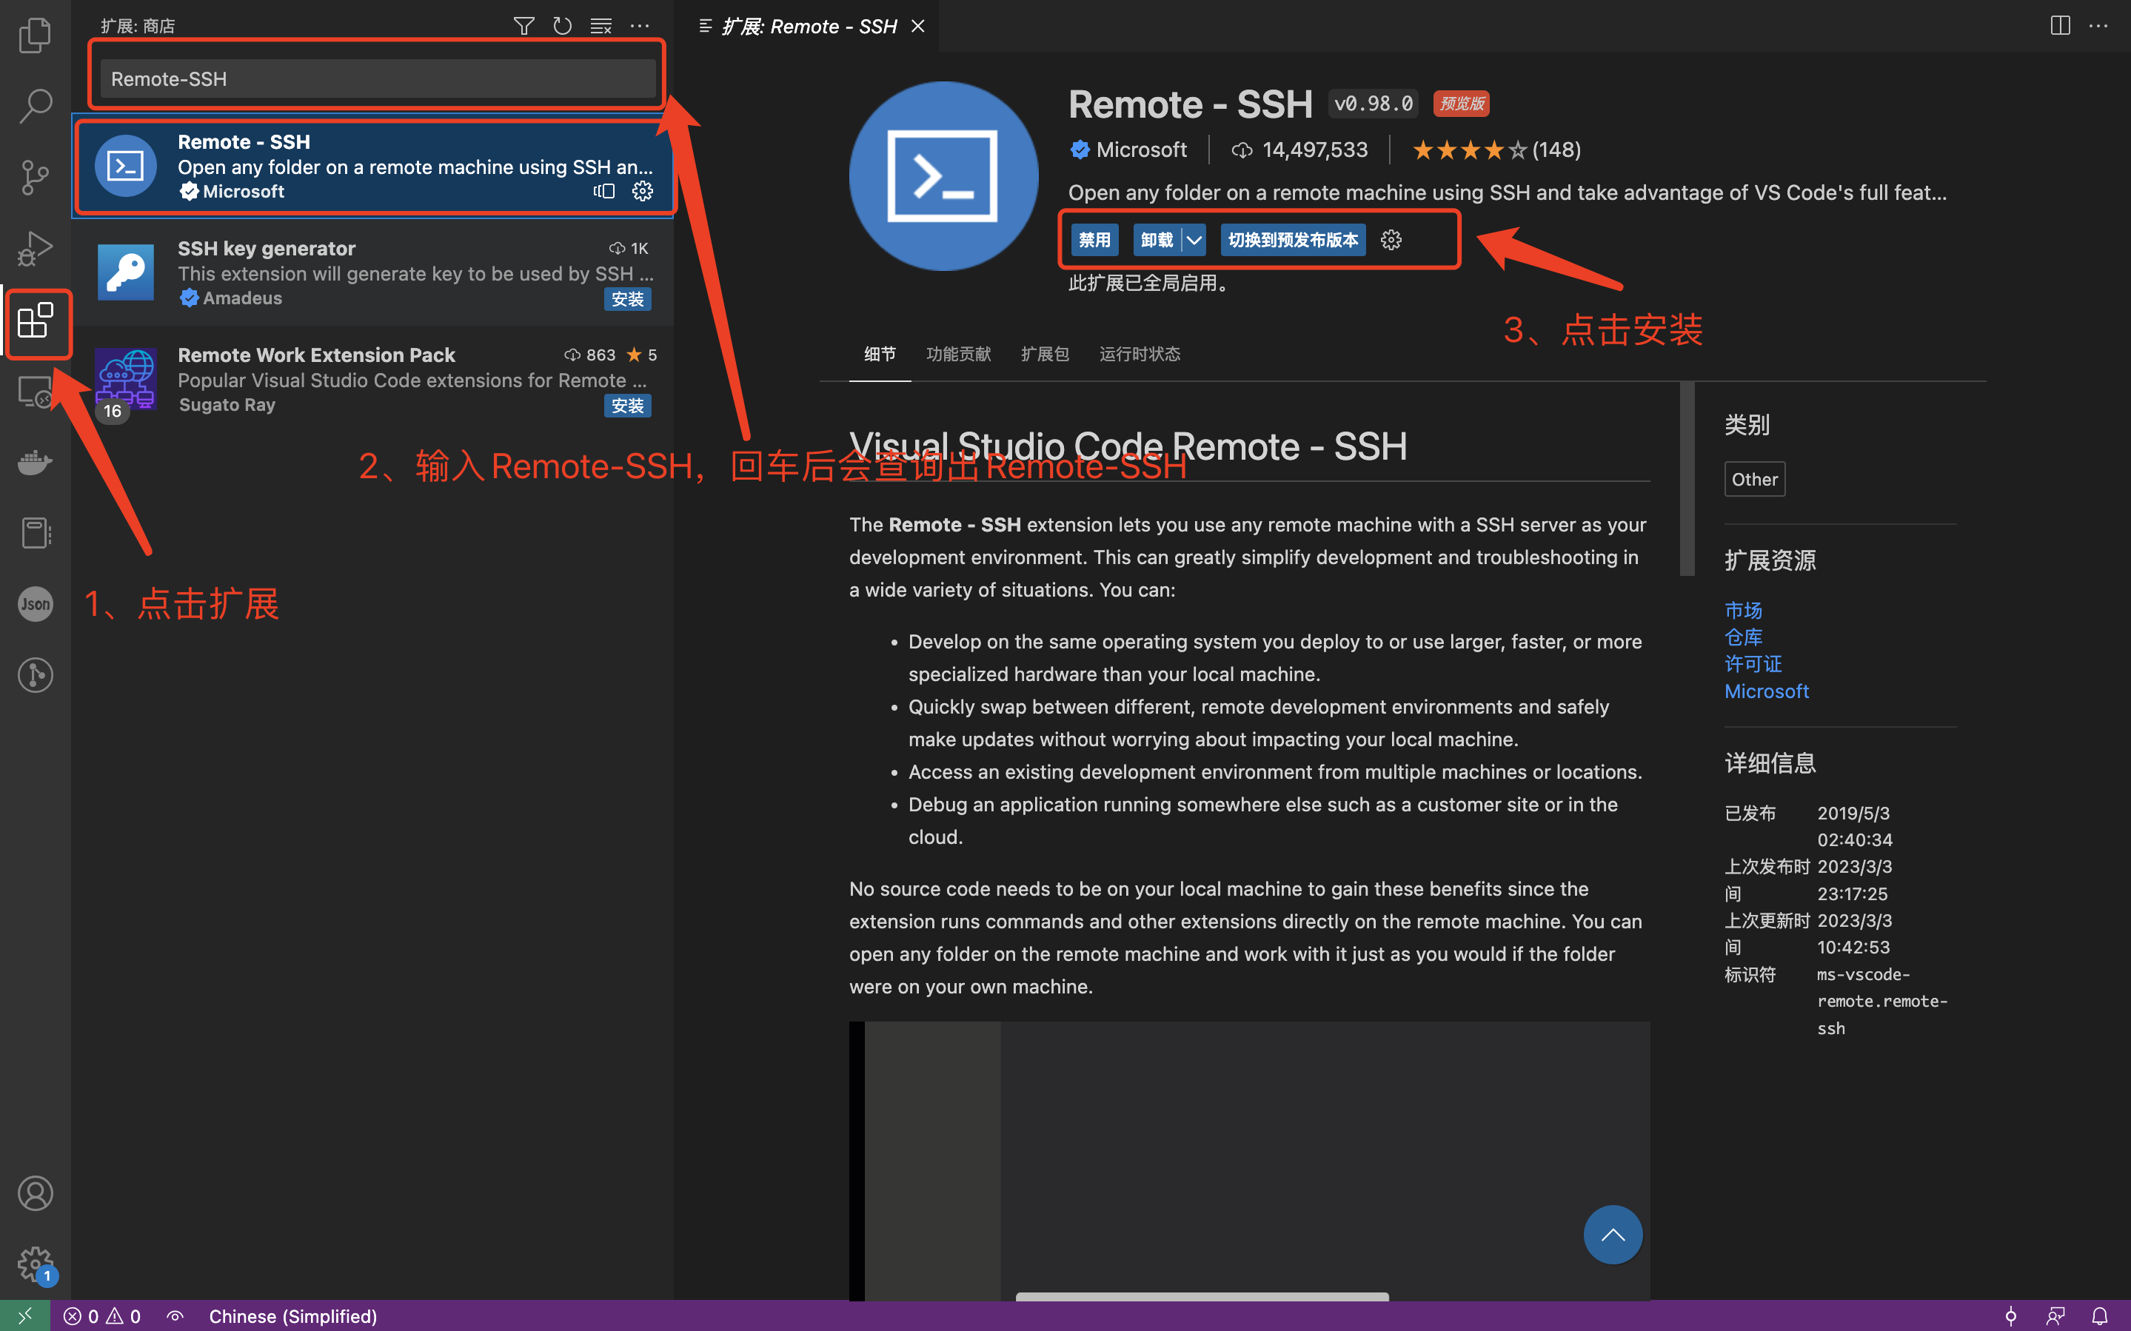
Task: Open the Source Control view
Action: (x=36, y=177)
